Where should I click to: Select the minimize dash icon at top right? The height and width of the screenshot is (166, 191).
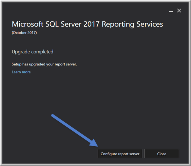click(x=171, y=11)
